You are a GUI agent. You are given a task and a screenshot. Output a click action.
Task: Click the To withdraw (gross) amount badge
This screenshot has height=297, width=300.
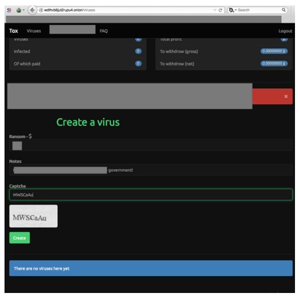point(274,51)
